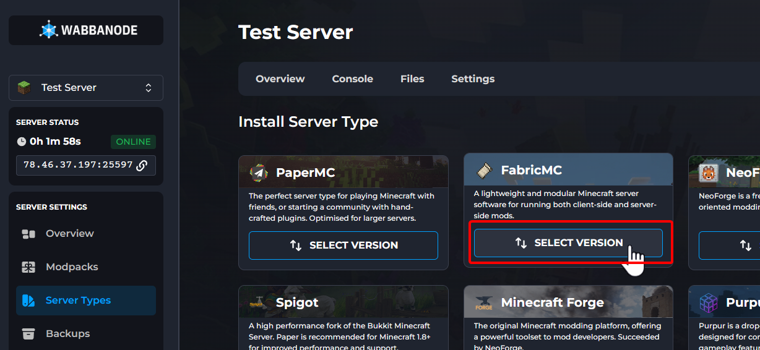Screen dimensions: 760x350
Task: Click the Minecraft Forge anvil icon
Action: click(x=484, y=303)
